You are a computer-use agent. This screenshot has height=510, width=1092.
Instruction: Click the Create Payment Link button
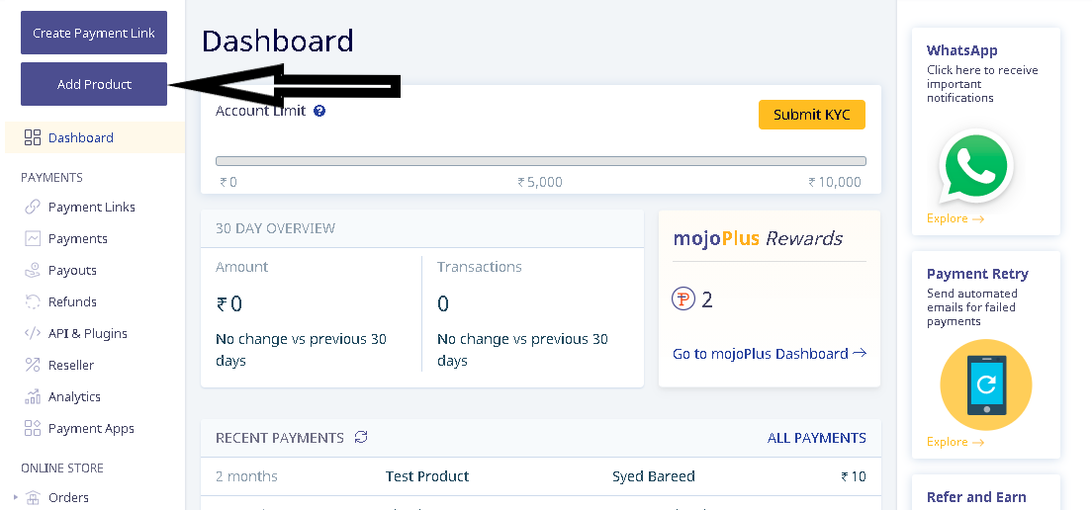(x=94, y=33)
